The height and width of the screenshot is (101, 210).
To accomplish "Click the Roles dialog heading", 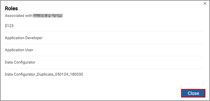I will [11, 9].
